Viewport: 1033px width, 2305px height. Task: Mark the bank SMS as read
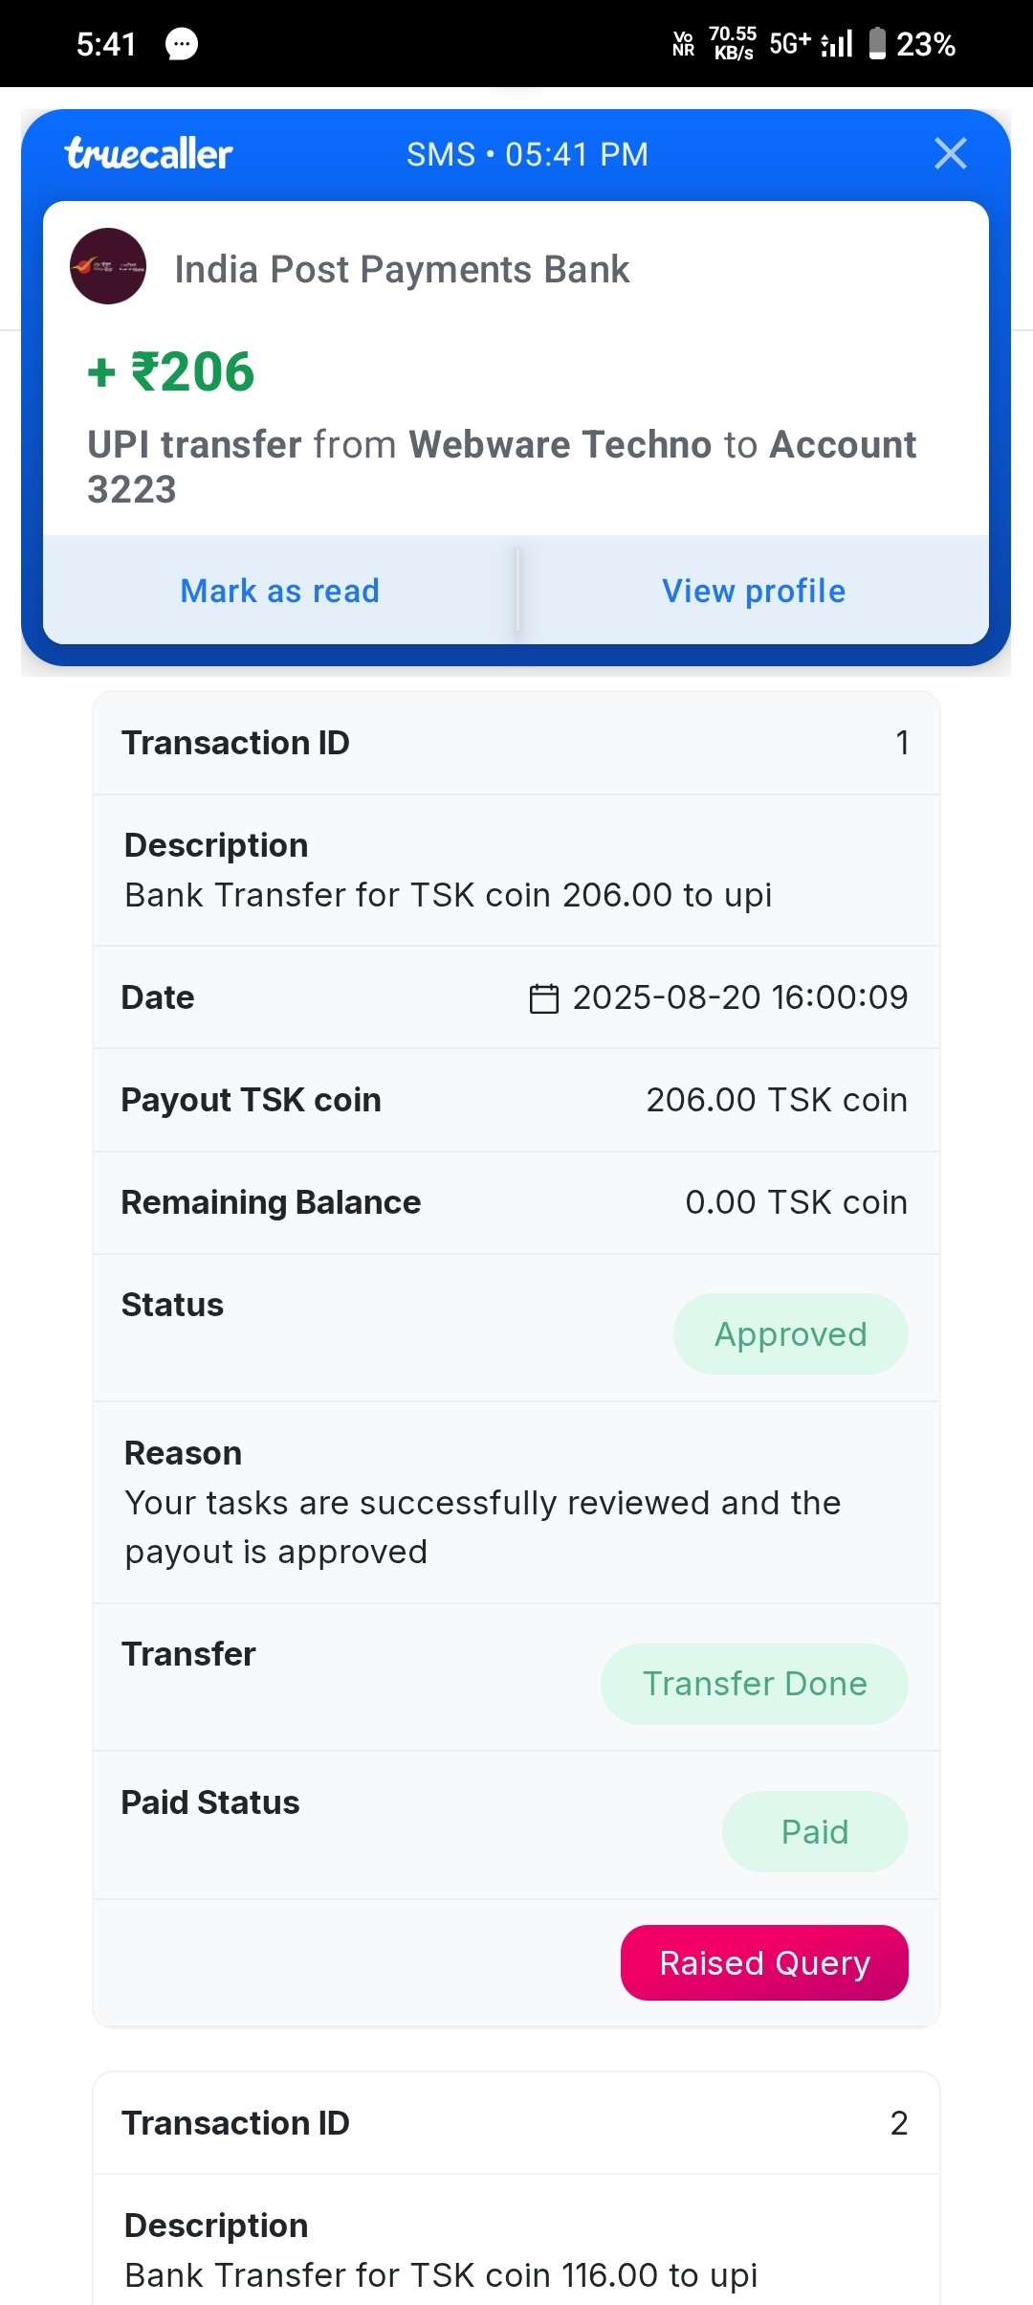280,591
